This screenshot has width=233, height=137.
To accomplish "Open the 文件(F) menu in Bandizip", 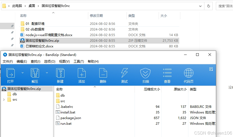I will (x=8, y=62).
